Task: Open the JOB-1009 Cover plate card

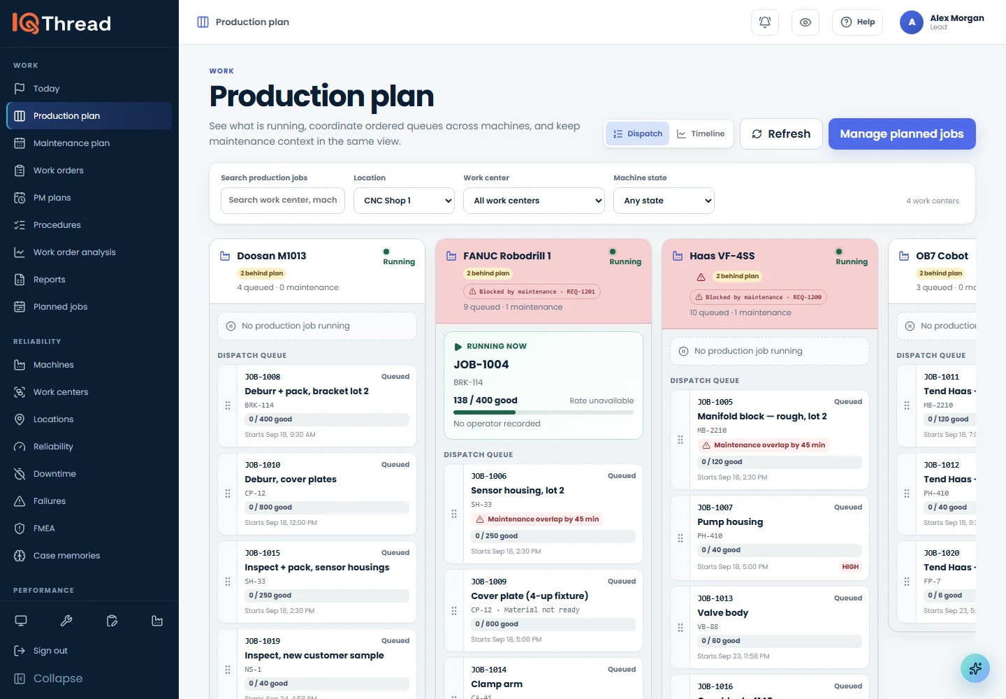Action: coord(544,610)
